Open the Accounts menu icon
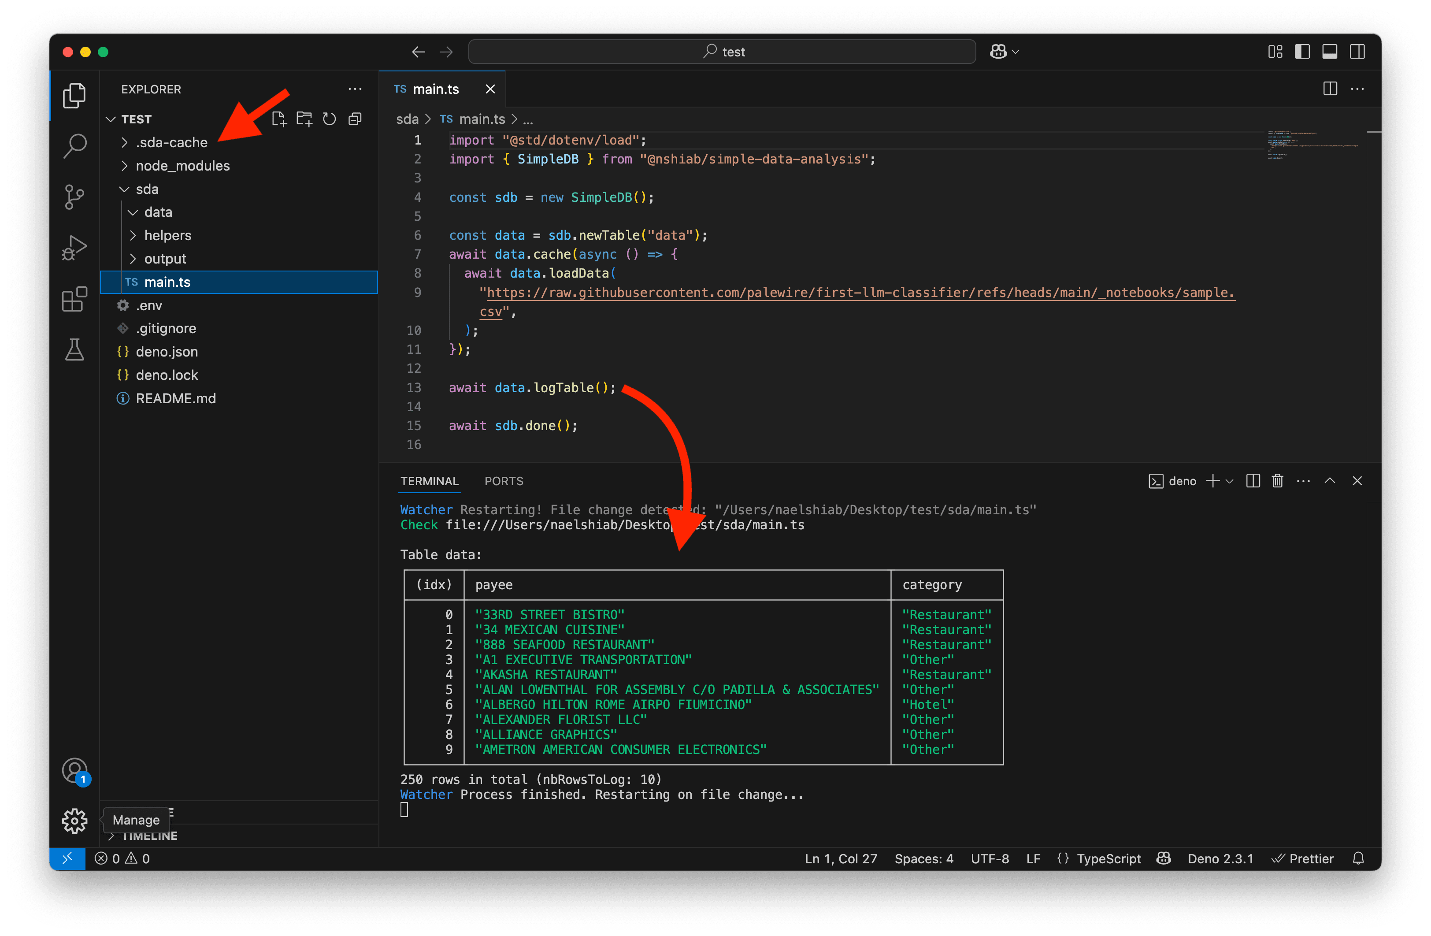Image resolution: width=1431 pixels, height=936 pixels. coord(74,771)
